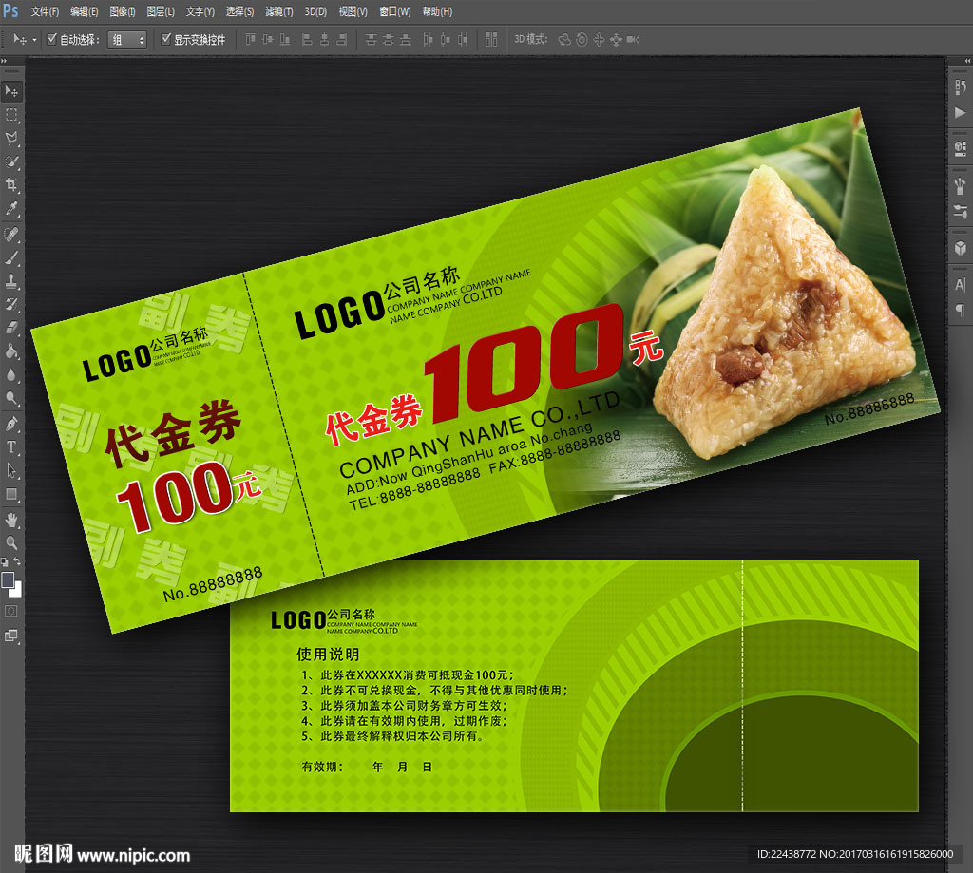Screen dimensions: 973x873
Task: Open the Brush settings panel icon
Action: tap(960, 185)
